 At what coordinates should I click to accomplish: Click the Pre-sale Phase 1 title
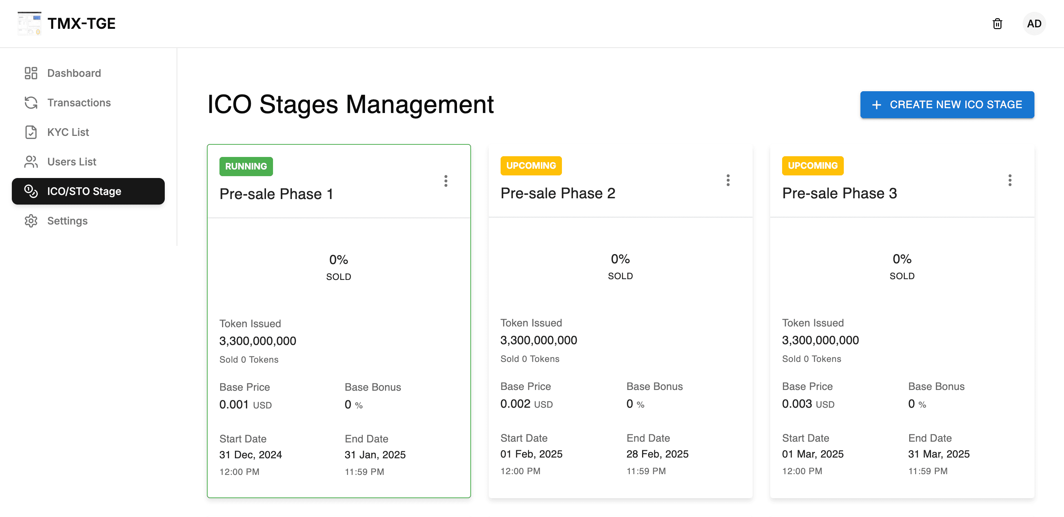(276, 194)
